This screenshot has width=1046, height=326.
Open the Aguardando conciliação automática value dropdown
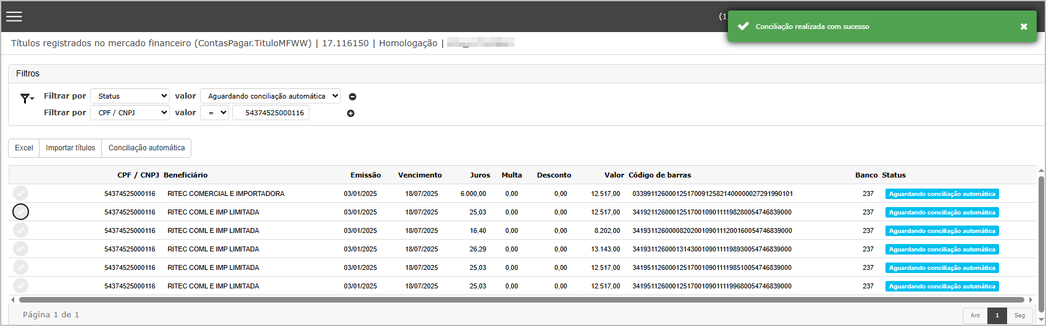pos(270,96)
